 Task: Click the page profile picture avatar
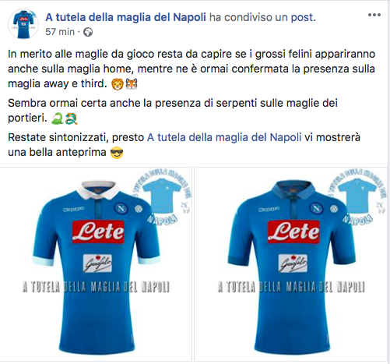tap(23, 24)
